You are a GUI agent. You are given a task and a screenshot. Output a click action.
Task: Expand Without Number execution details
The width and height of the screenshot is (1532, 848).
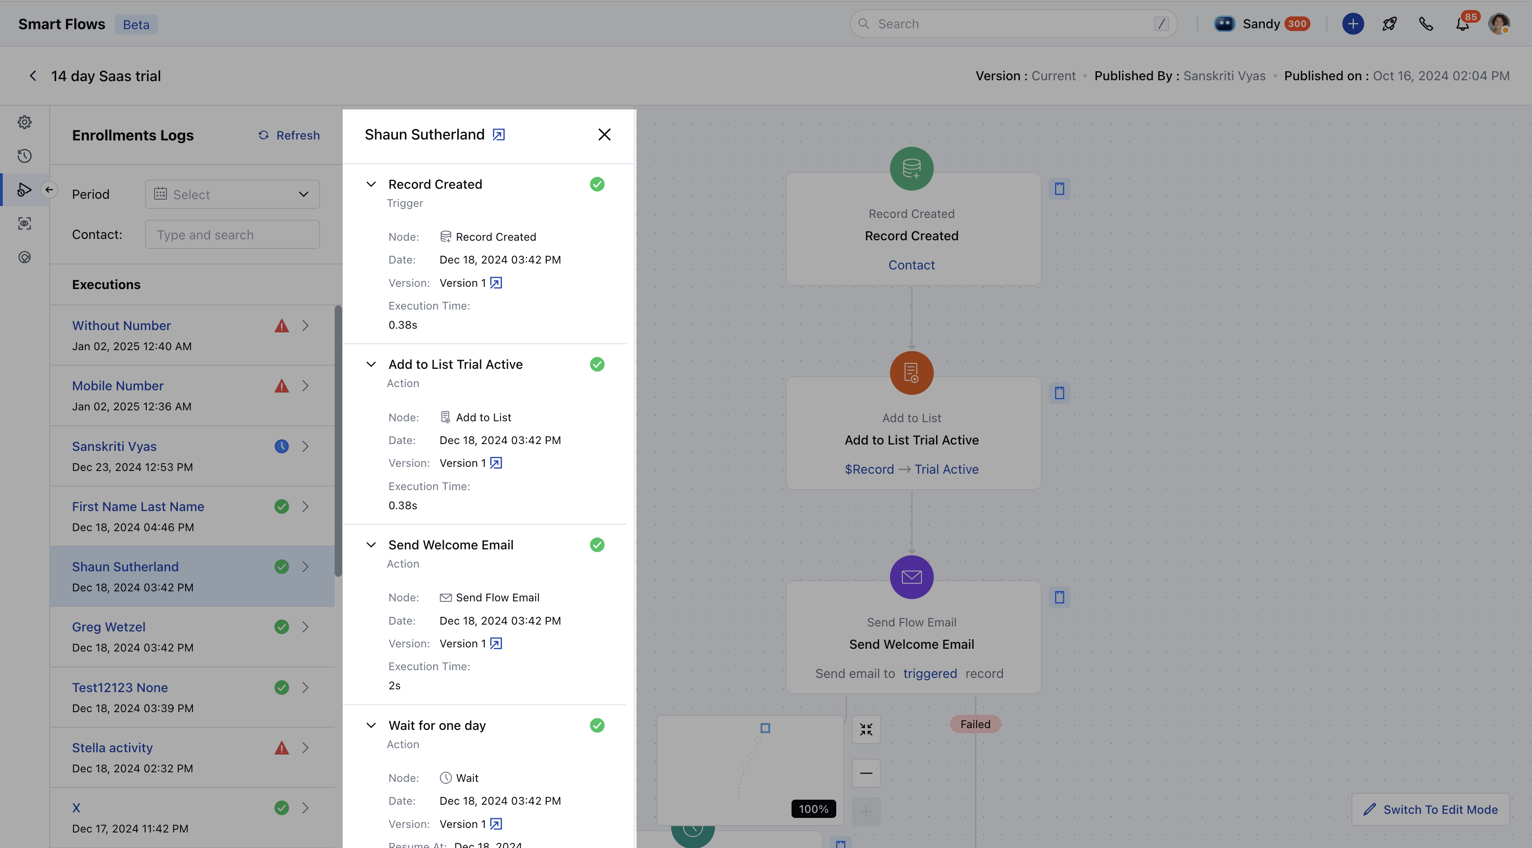click(305, 326)
